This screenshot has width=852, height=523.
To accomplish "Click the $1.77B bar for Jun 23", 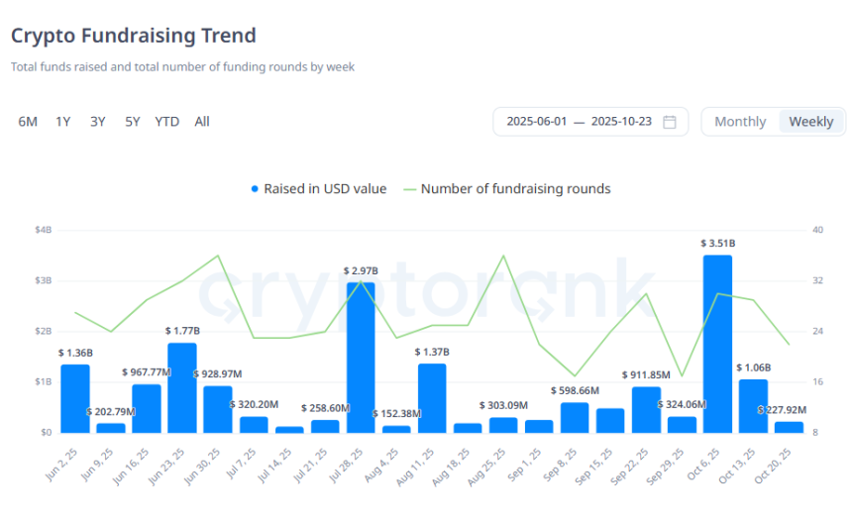I will tap(182, 387).
